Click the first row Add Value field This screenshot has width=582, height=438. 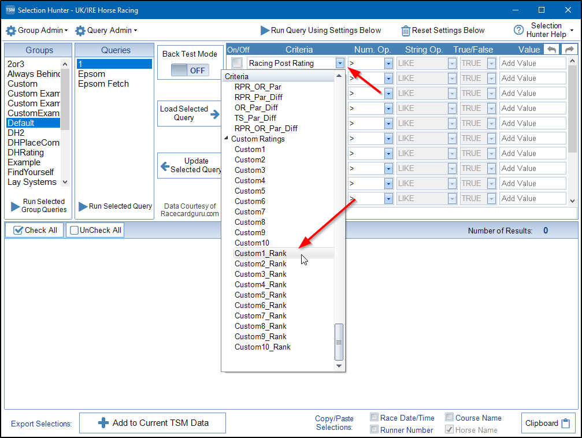532,63
